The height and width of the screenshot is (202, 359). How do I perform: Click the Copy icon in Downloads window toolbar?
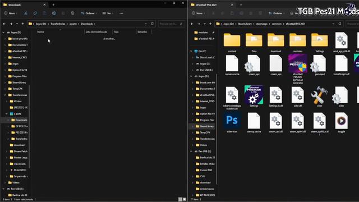click(x=35, y=13)
